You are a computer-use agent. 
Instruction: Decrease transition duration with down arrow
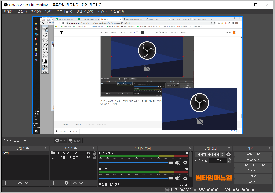[229, 161]
